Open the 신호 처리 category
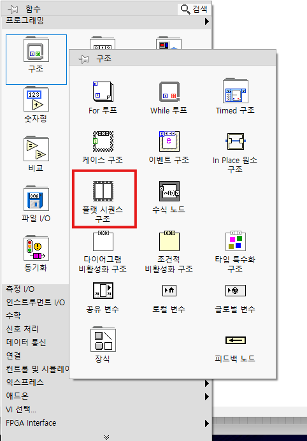The height and width of the screenshot is (441, 307). [x=22, y=329]
